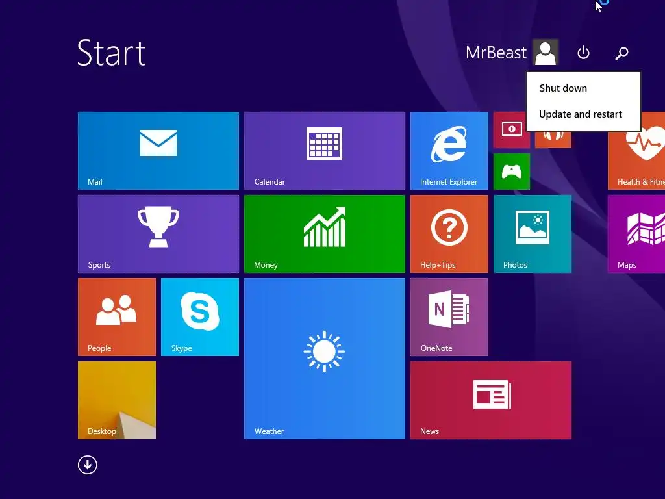Open the Help+Tips tile

449,234
